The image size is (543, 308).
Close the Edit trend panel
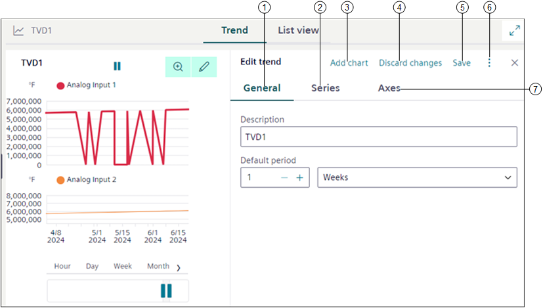point(515,63)
